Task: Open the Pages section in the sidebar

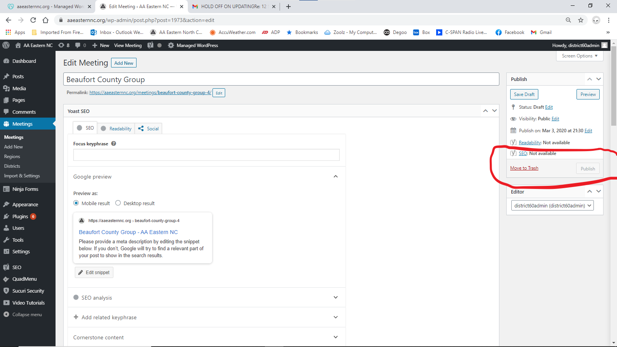Action: pos(18,100)
